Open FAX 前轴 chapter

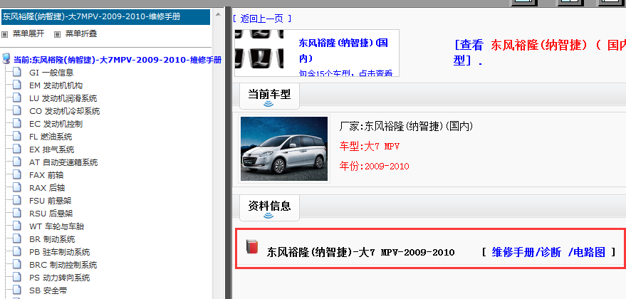(x=46, y=175)
